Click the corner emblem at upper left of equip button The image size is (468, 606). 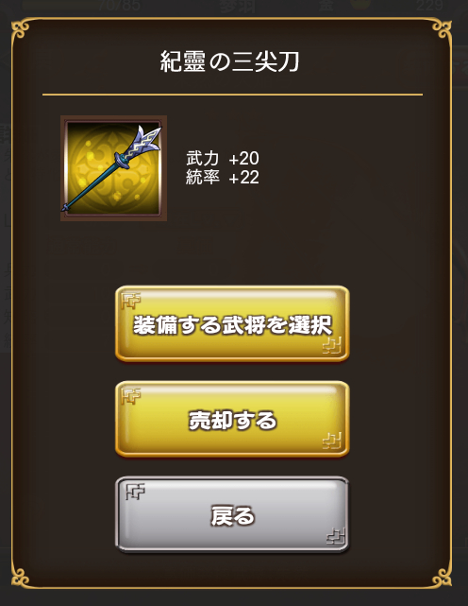pyautogui.click(x=131, y=301)
